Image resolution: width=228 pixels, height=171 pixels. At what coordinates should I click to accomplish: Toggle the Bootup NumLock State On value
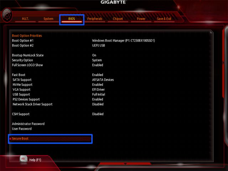[x=94, y=55]
